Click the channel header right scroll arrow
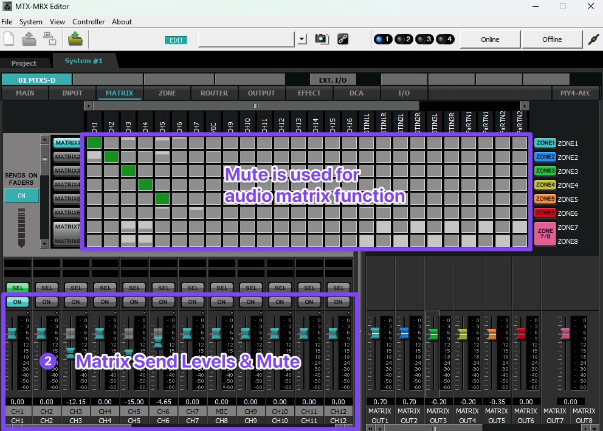Viewport: 603px width, 431px height. click(524, 106)
